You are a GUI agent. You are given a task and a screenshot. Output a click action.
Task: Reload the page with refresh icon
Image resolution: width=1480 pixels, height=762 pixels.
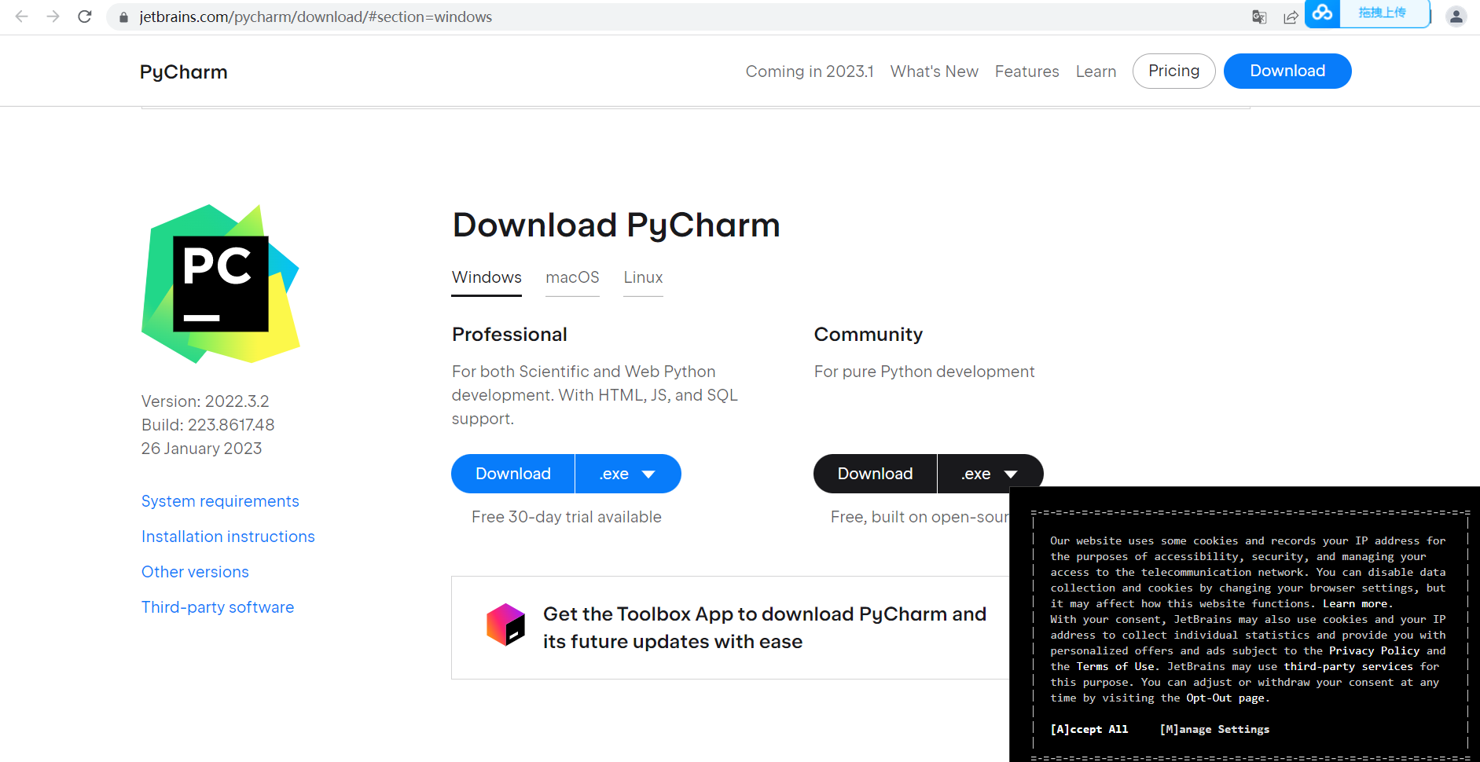pos(85,16)
